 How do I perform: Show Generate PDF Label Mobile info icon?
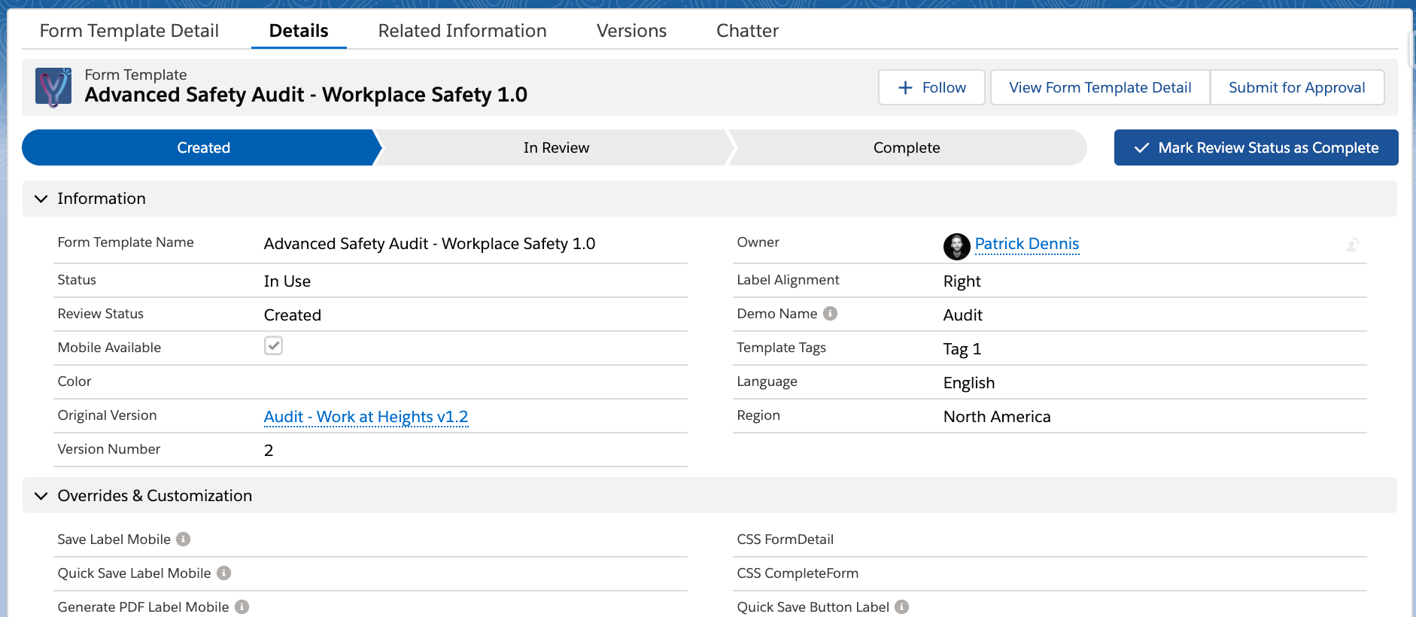click(242, 606)
